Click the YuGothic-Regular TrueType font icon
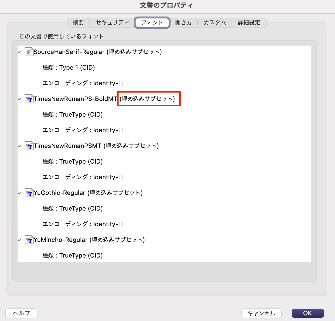The image size is (335, 321). pos(29,193)
